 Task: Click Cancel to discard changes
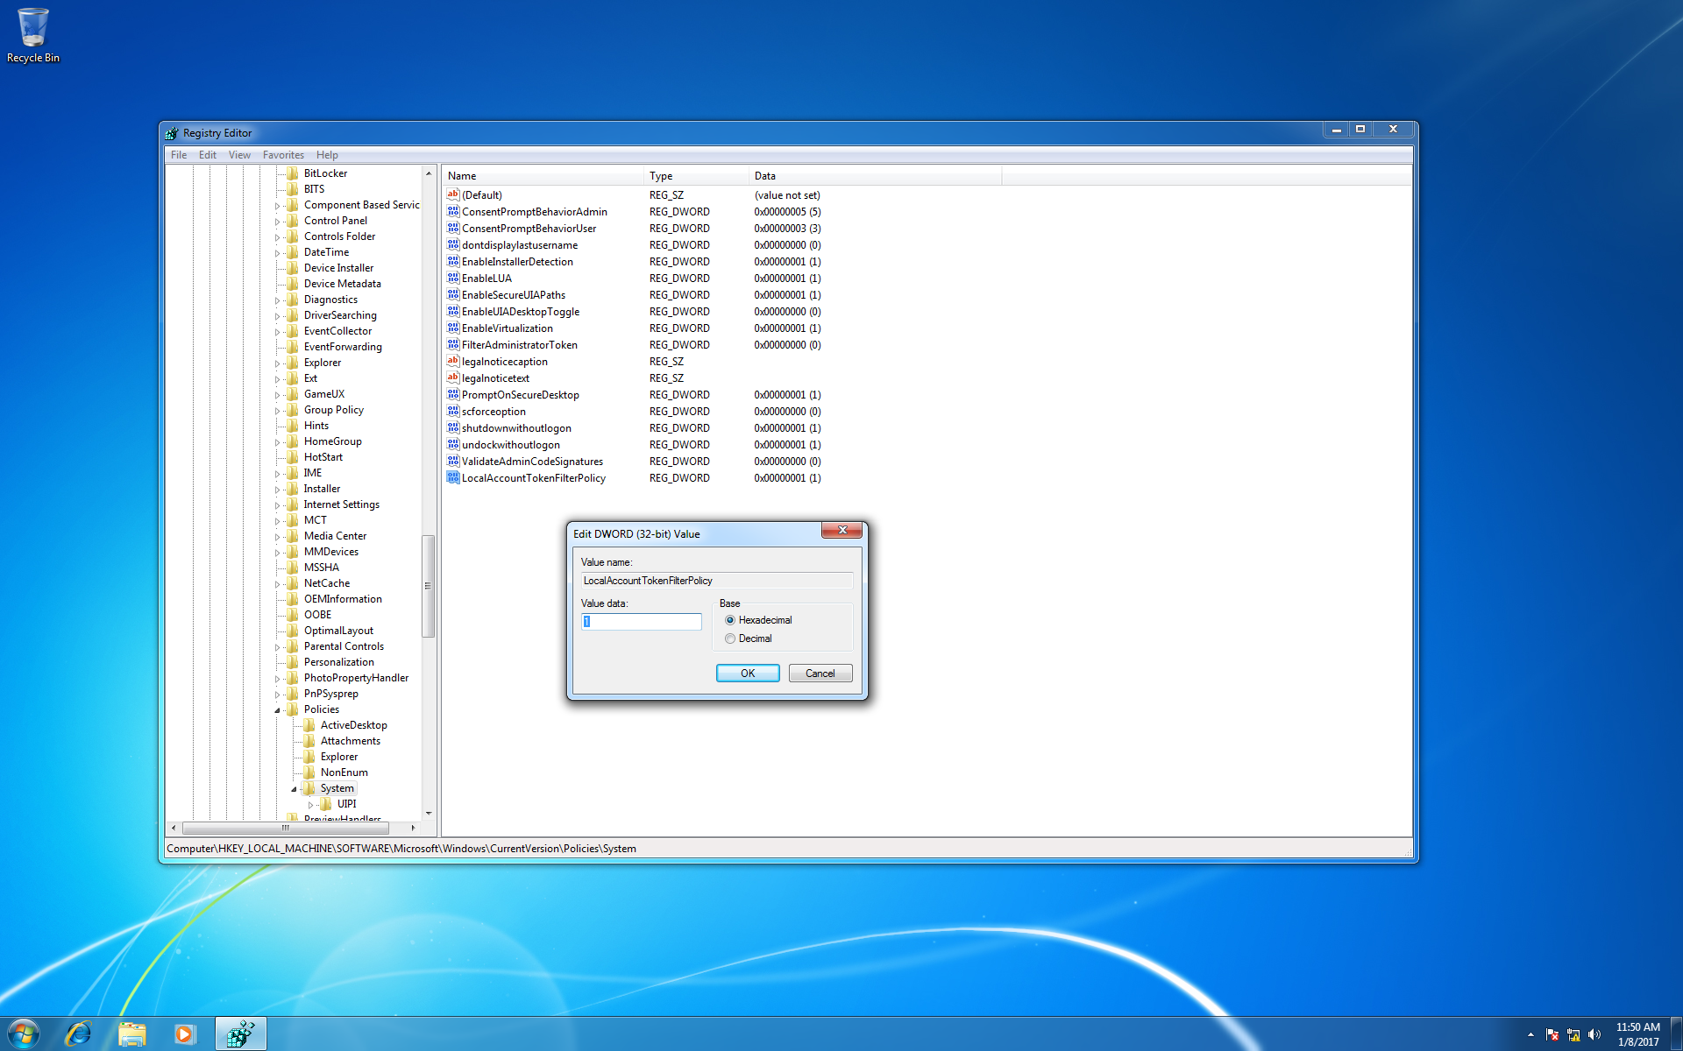point(819,674)
